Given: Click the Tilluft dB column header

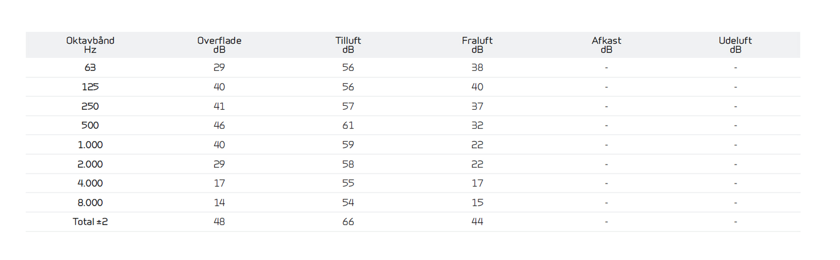Looking at the screenshot, I should coord(348,45).
